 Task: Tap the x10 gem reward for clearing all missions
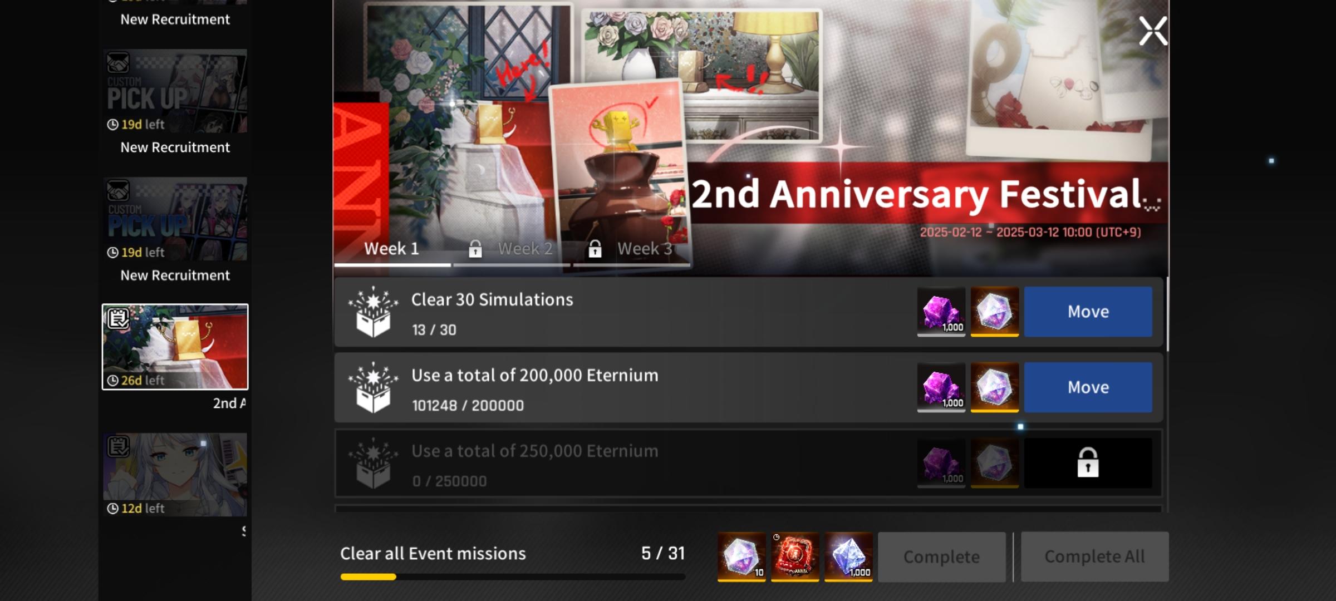741,556
